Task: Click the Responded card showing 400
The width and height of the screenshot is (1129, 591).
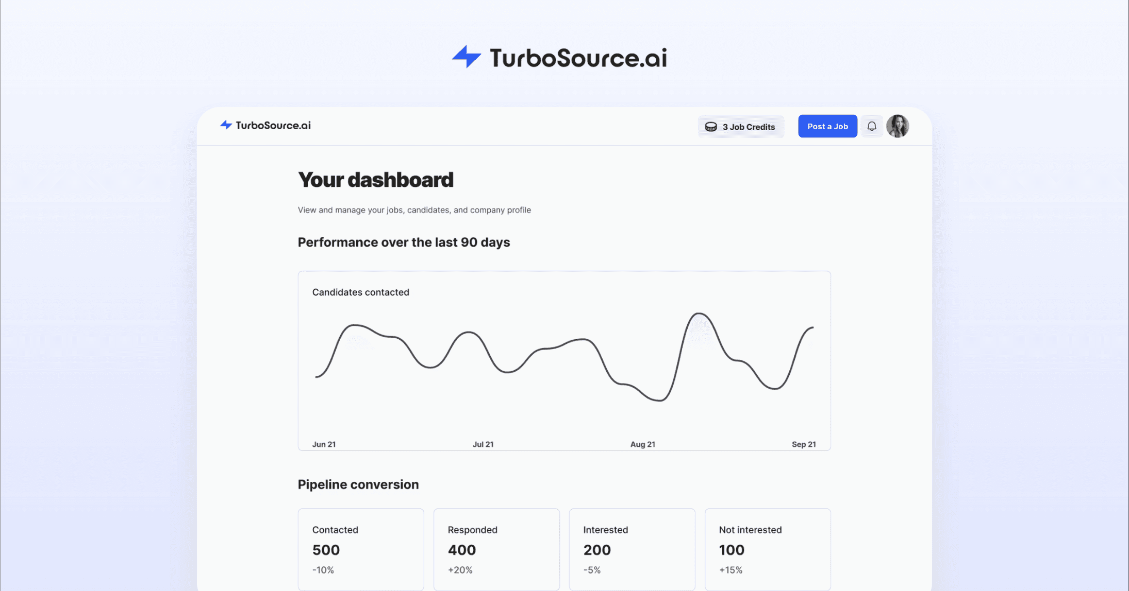Action: click(496, 549)
